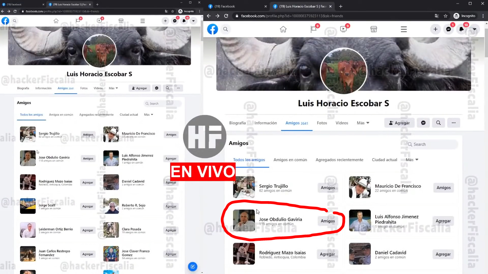This screenshot has height=274, width=488.
Task: Click translate page icon in right window
Action: 437,16
